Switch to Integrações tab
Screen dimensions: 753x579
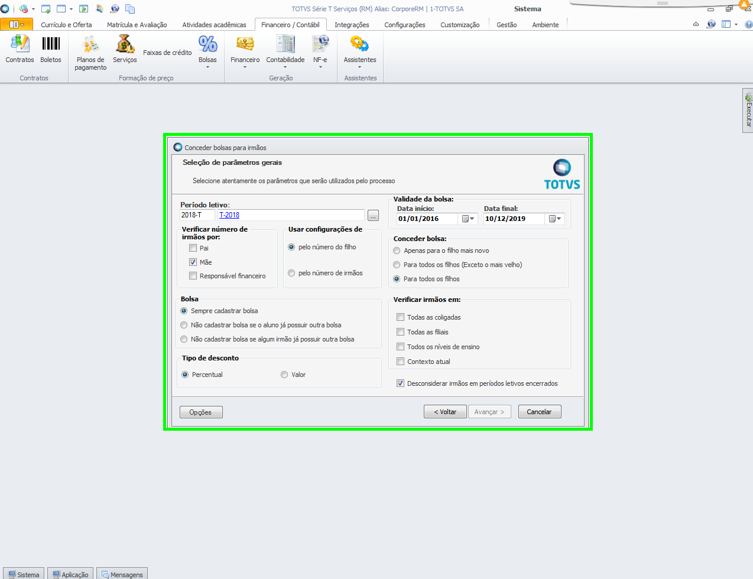352,25
